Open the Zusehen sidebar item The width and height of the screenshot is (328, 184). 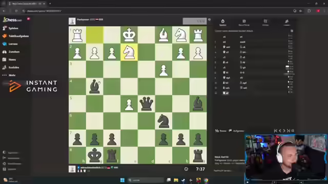tap(11, 52)
